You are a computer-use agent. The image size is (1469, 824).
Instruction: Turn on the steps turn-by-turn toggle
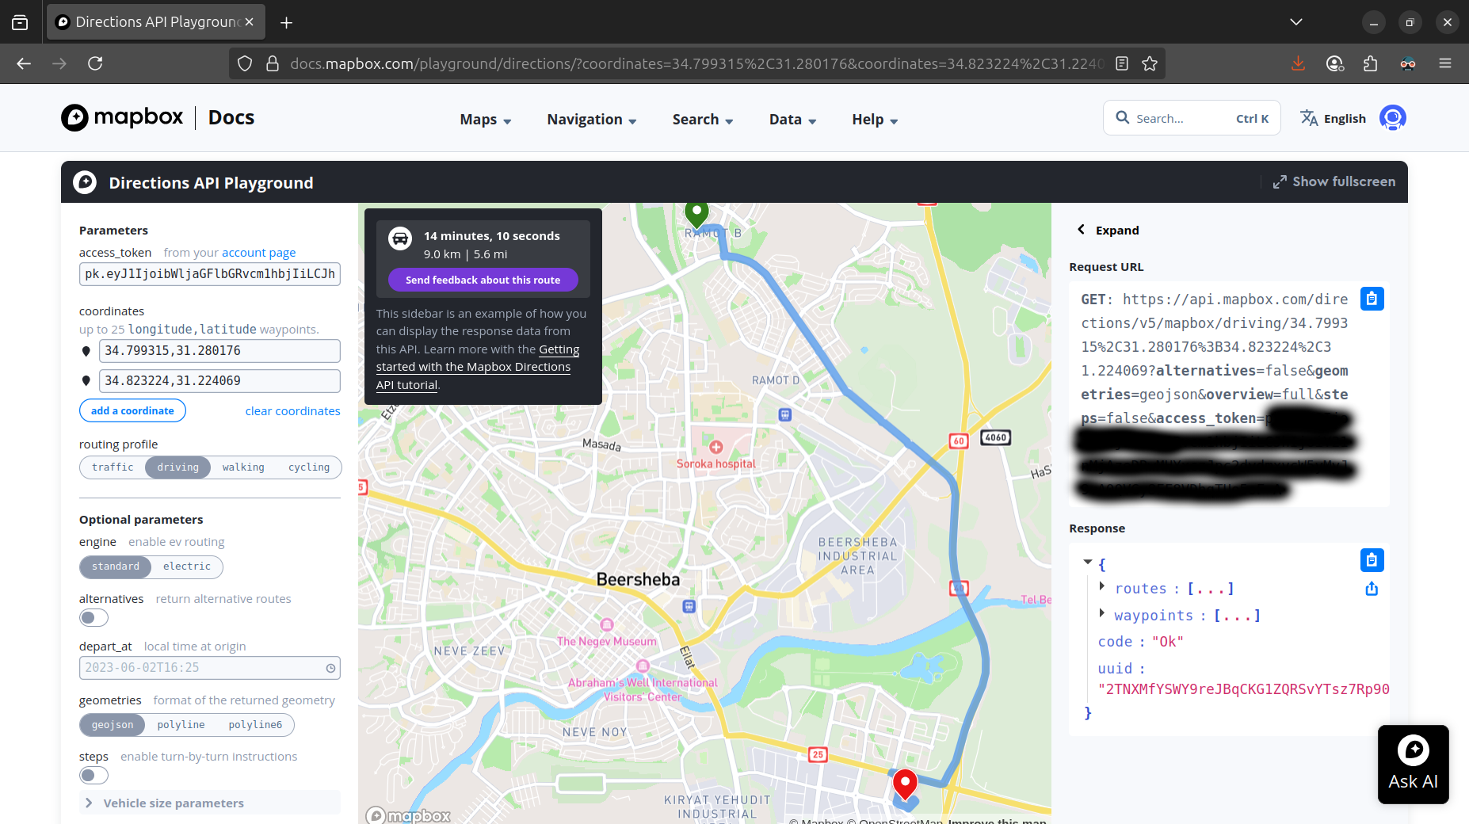[x=93, y=776]
